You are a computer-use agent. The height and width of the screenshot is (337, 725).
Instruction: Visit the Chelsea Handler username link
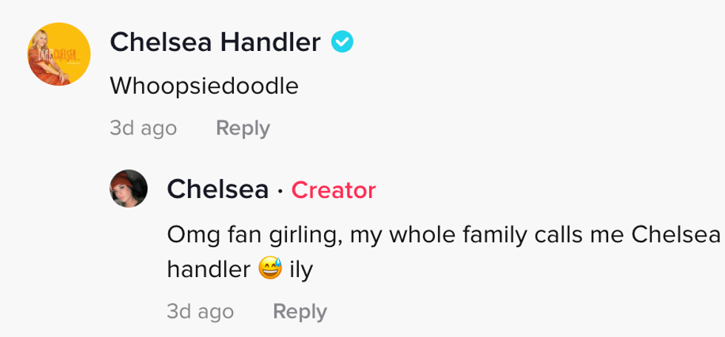(215, 43)
